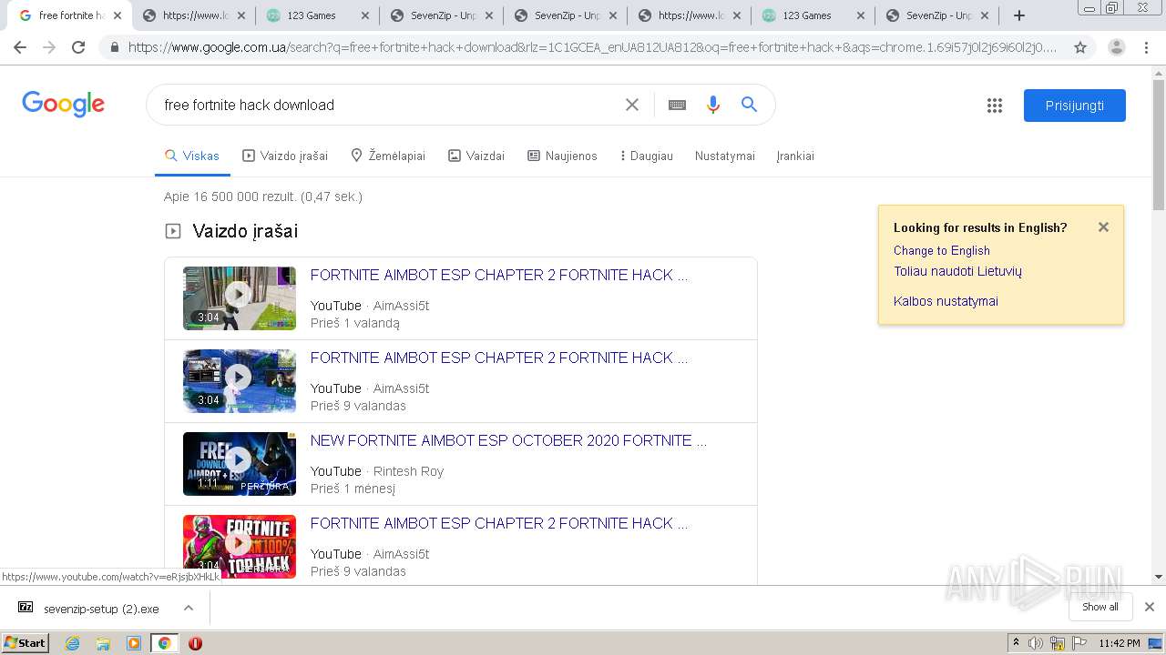Viewport: 1166px width, 655px height.
Task: Switch to Žemėlapiai maps results
Action: [388, 156]
